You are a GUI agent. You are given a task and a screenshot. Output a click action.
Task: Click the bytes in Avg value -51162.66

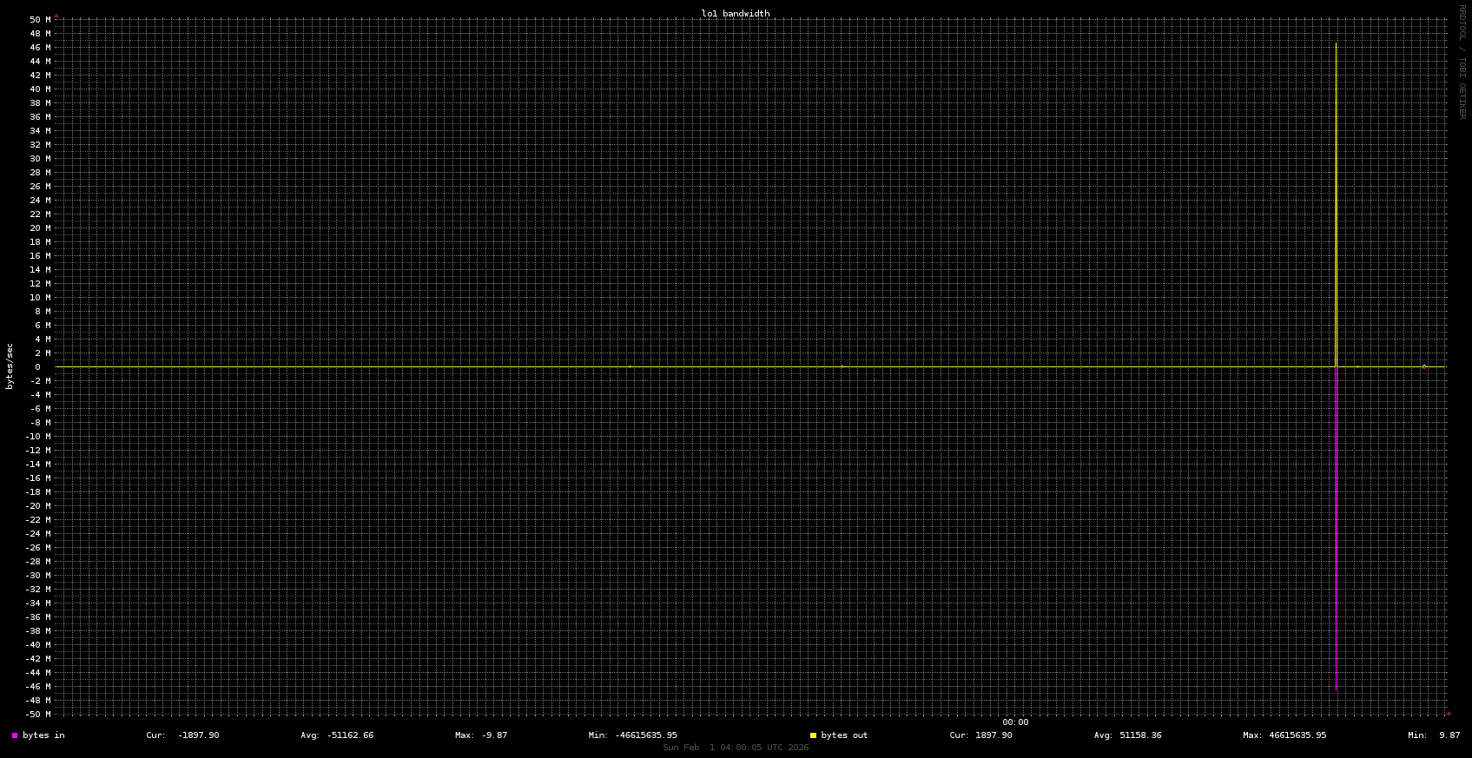[349, 735]
